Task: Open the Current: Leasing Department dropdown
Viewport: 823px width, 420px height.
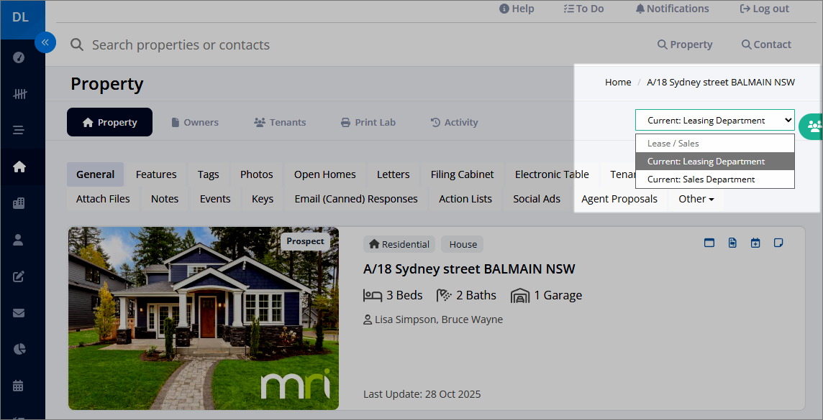Action: (715, 120)
